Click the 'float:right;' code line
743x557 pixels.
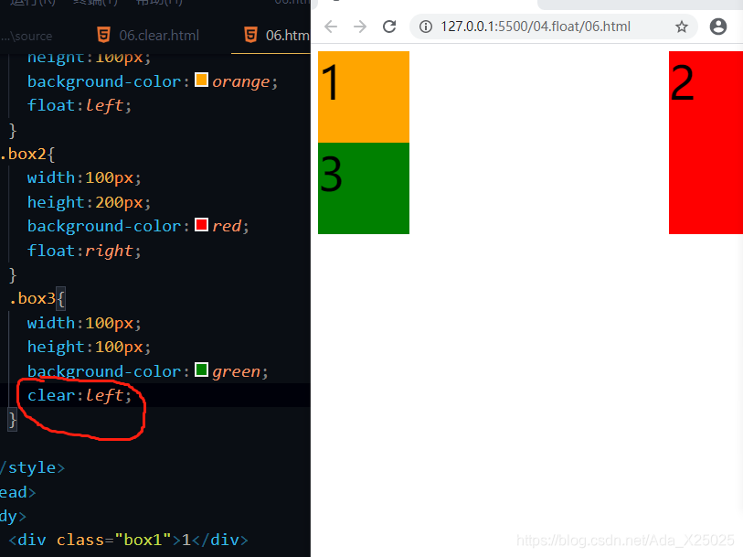(84, 251)
